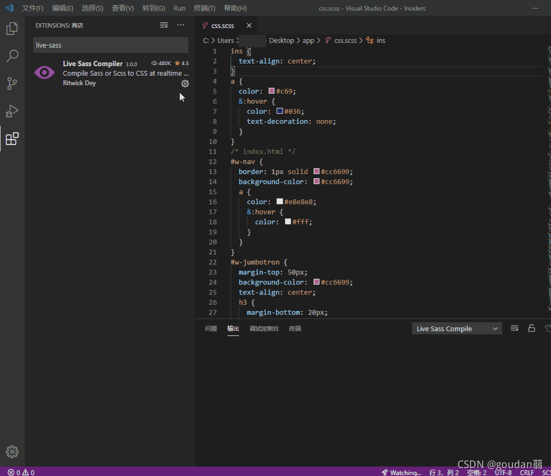The height and width of the screenshot is (476, 551).
Task: Open Live Sass Compiler extension settings gear
Action: coord(185,83)
